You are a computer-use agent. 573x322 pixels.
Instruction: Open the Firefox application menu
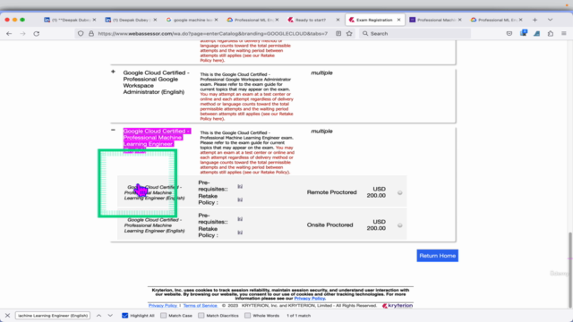coord(564,34)
